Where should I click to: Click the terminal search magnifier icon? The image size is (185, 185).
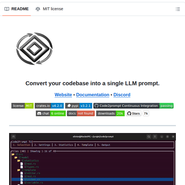(x=149, y=136)
